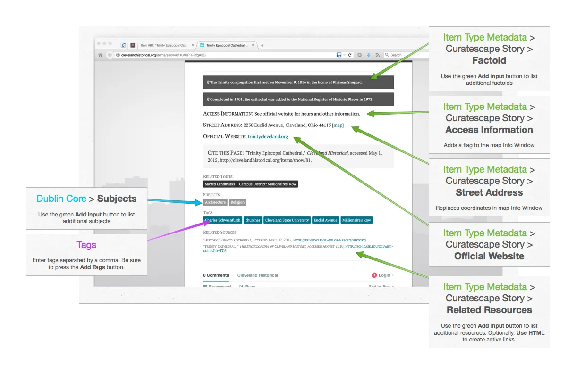The width and height of the screenshot is (576, 374).
Task: Click the 'Street Address' label on the page
Action: [x=222, y=125]
